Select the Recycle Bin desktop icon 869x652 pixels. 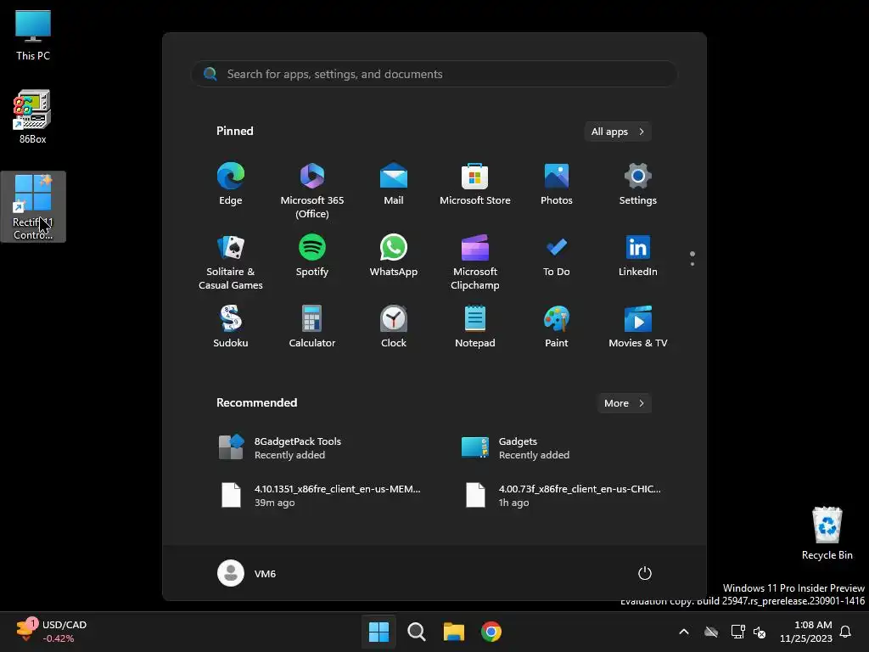click(827, 533)
